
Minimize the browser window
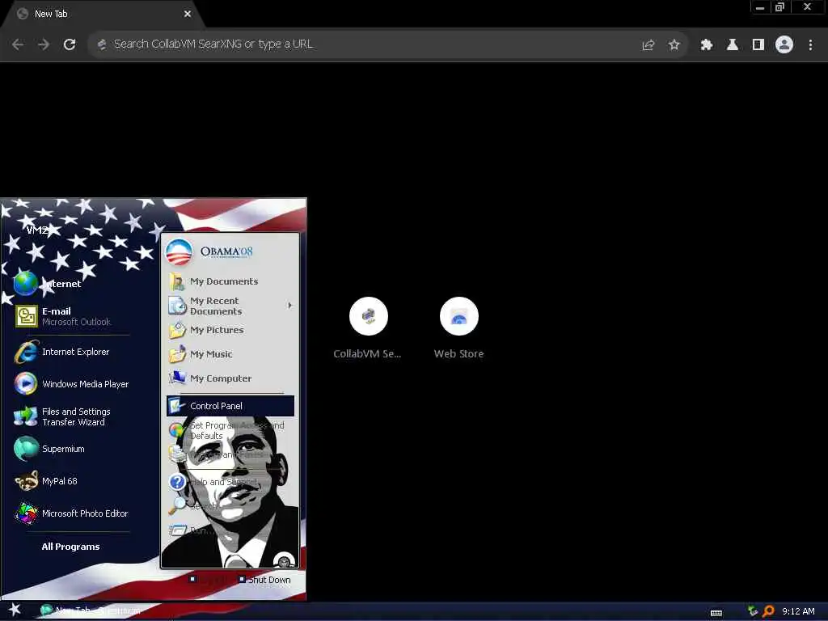coord(759,7)
